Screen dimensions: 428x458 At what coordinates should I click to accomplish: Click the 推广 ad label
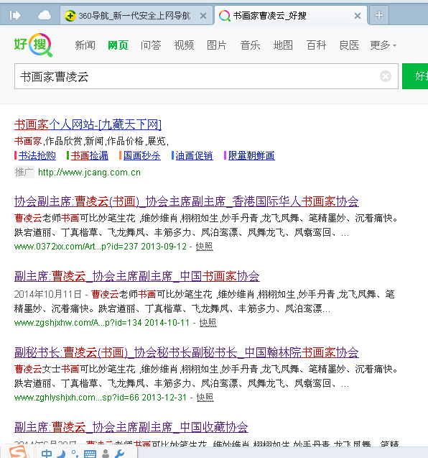click(x=24, y=172)
